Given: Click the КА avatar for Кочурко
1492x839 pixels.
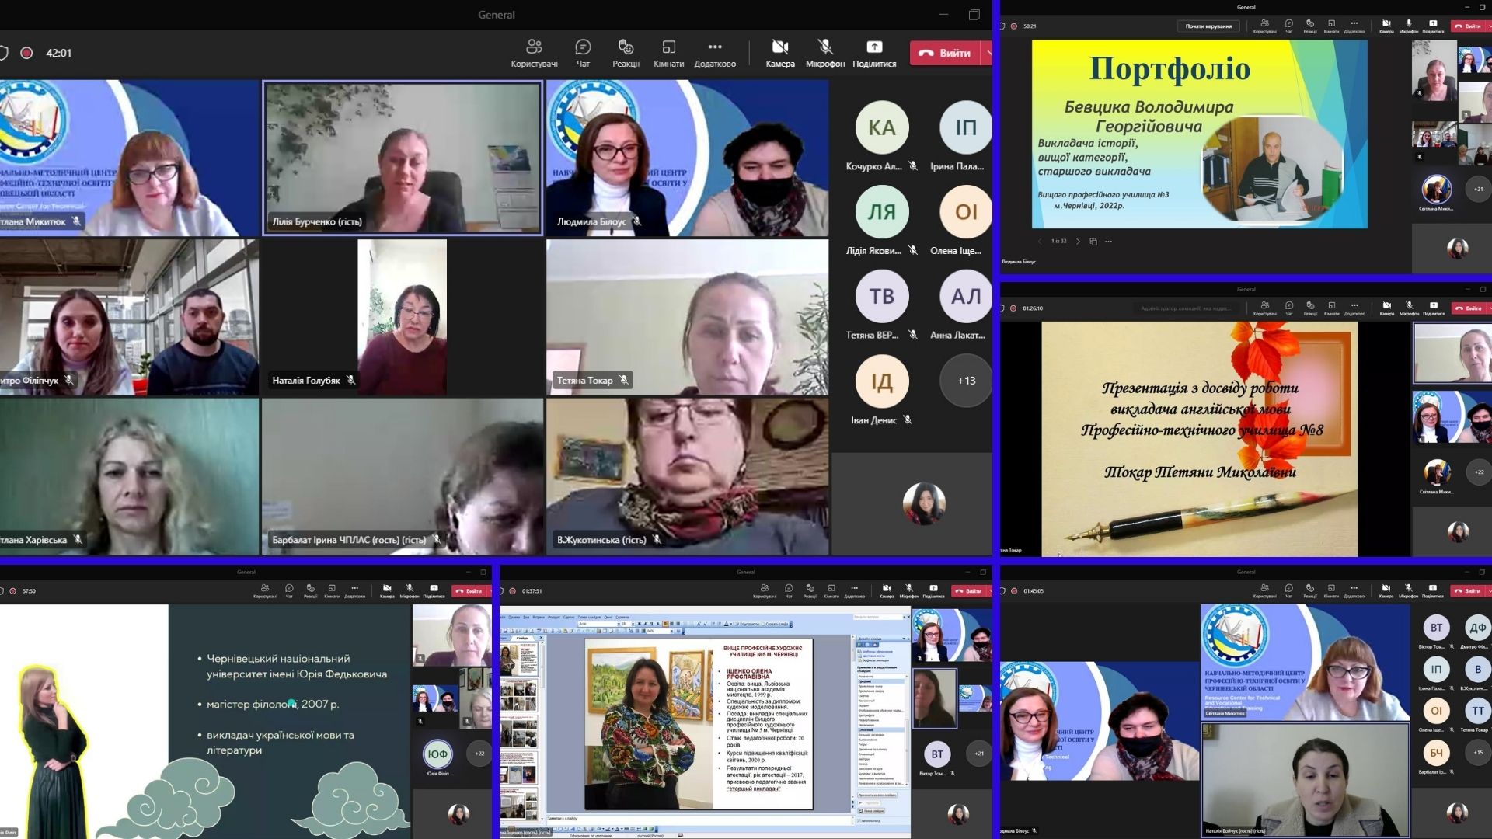Looking at the screenshot, I should pos(881,127).
